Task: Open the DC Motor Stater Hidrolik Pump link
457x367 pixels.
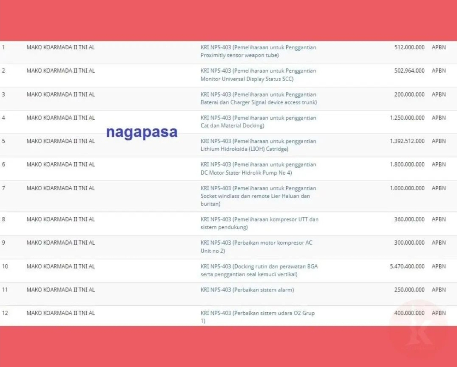Action: [258, 169]
